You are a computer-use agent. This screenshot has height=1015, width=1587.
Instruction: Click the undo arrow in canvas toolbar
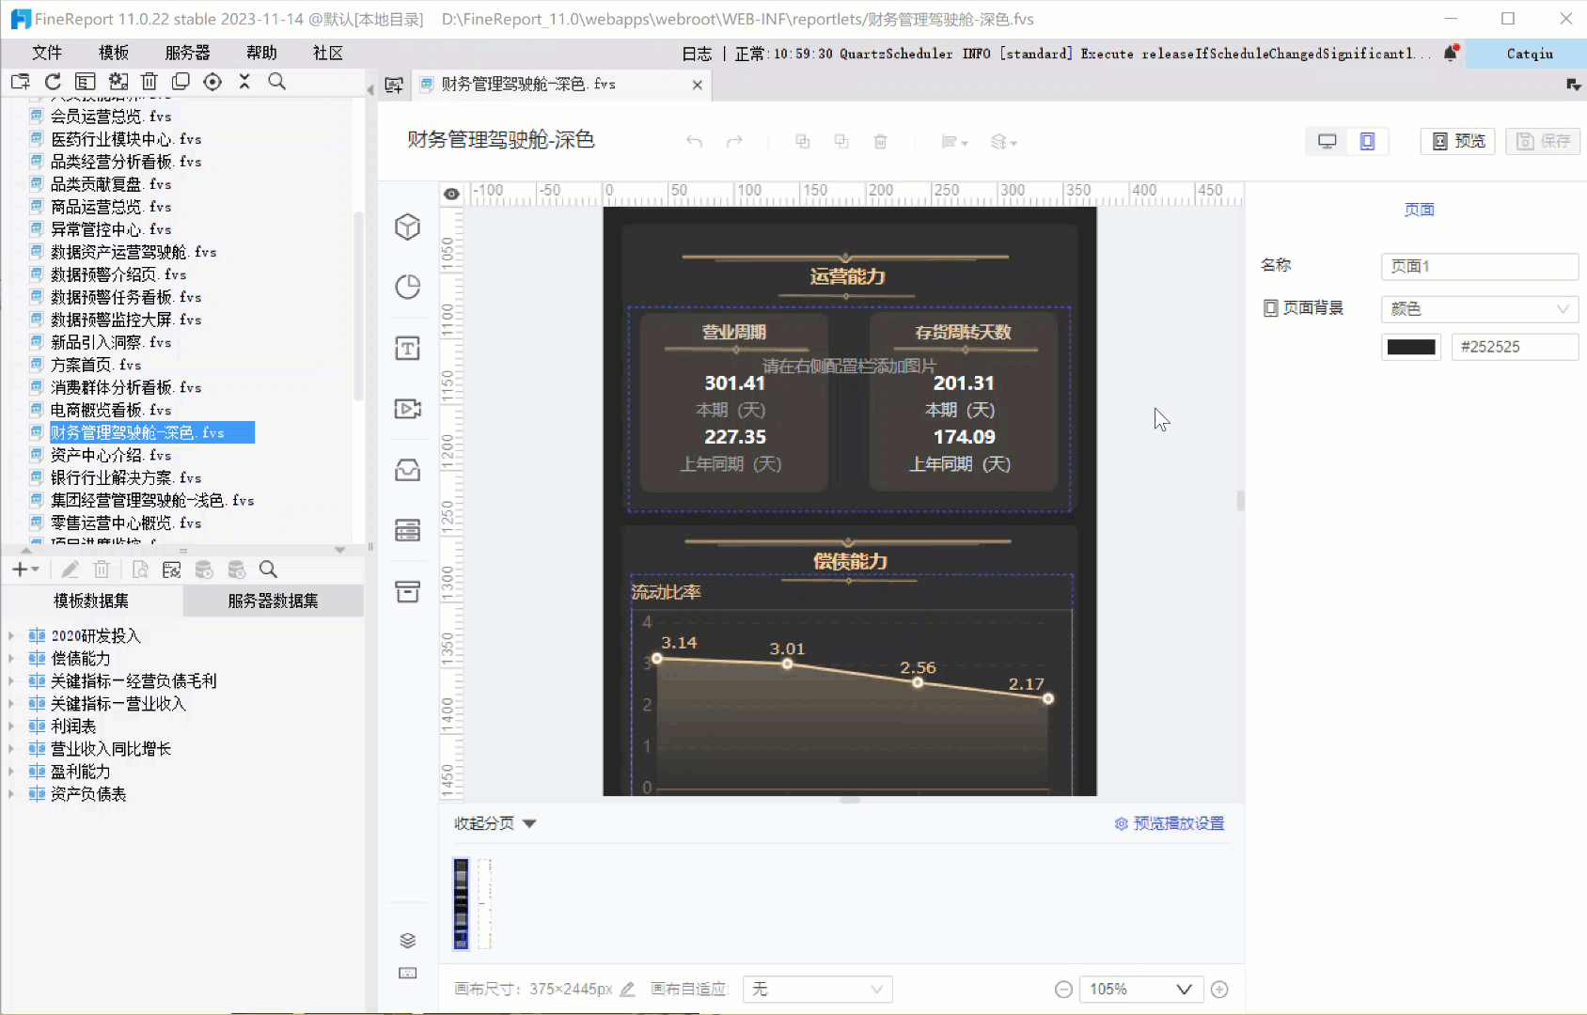694,142
